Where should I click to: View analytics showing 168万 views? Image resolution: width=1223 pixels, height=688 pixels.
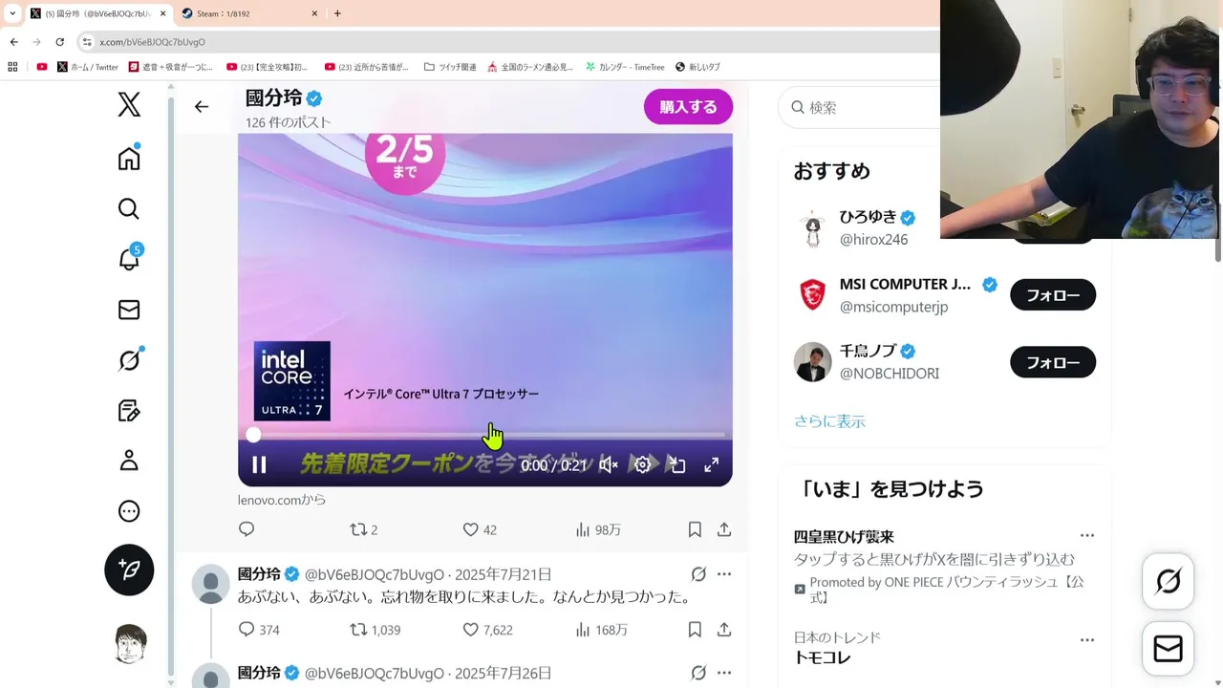click(x=602, y=630)
